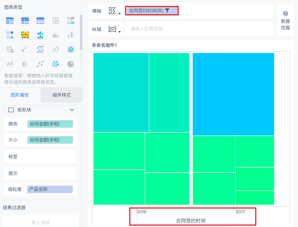Select the waterfall chart type
The image size is (298, 227).
[25, 49]
